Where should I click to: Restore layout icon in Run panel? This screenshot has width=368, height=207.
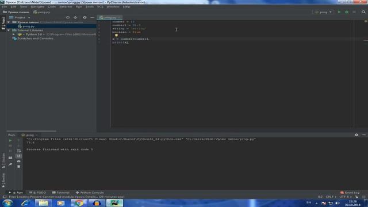[x=10, y=158]
